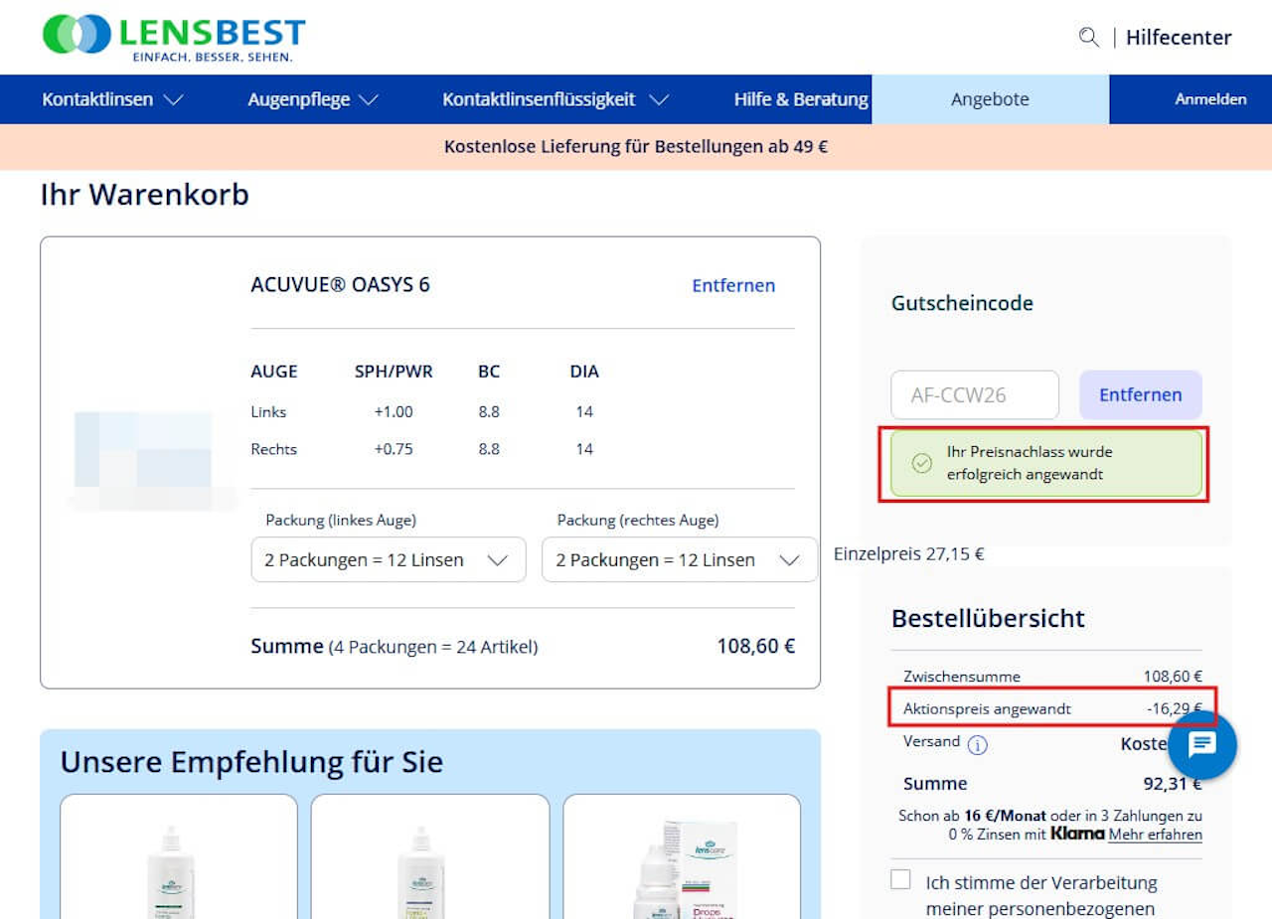Focus the coupon code input field

click(x=975, y=394)
